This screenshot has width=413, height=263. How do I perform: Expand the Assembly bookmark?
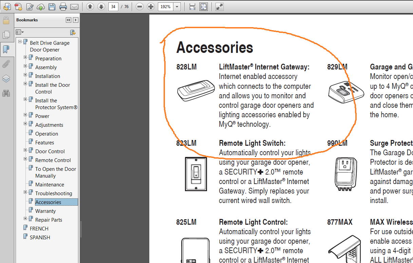[x=25, y=66]
